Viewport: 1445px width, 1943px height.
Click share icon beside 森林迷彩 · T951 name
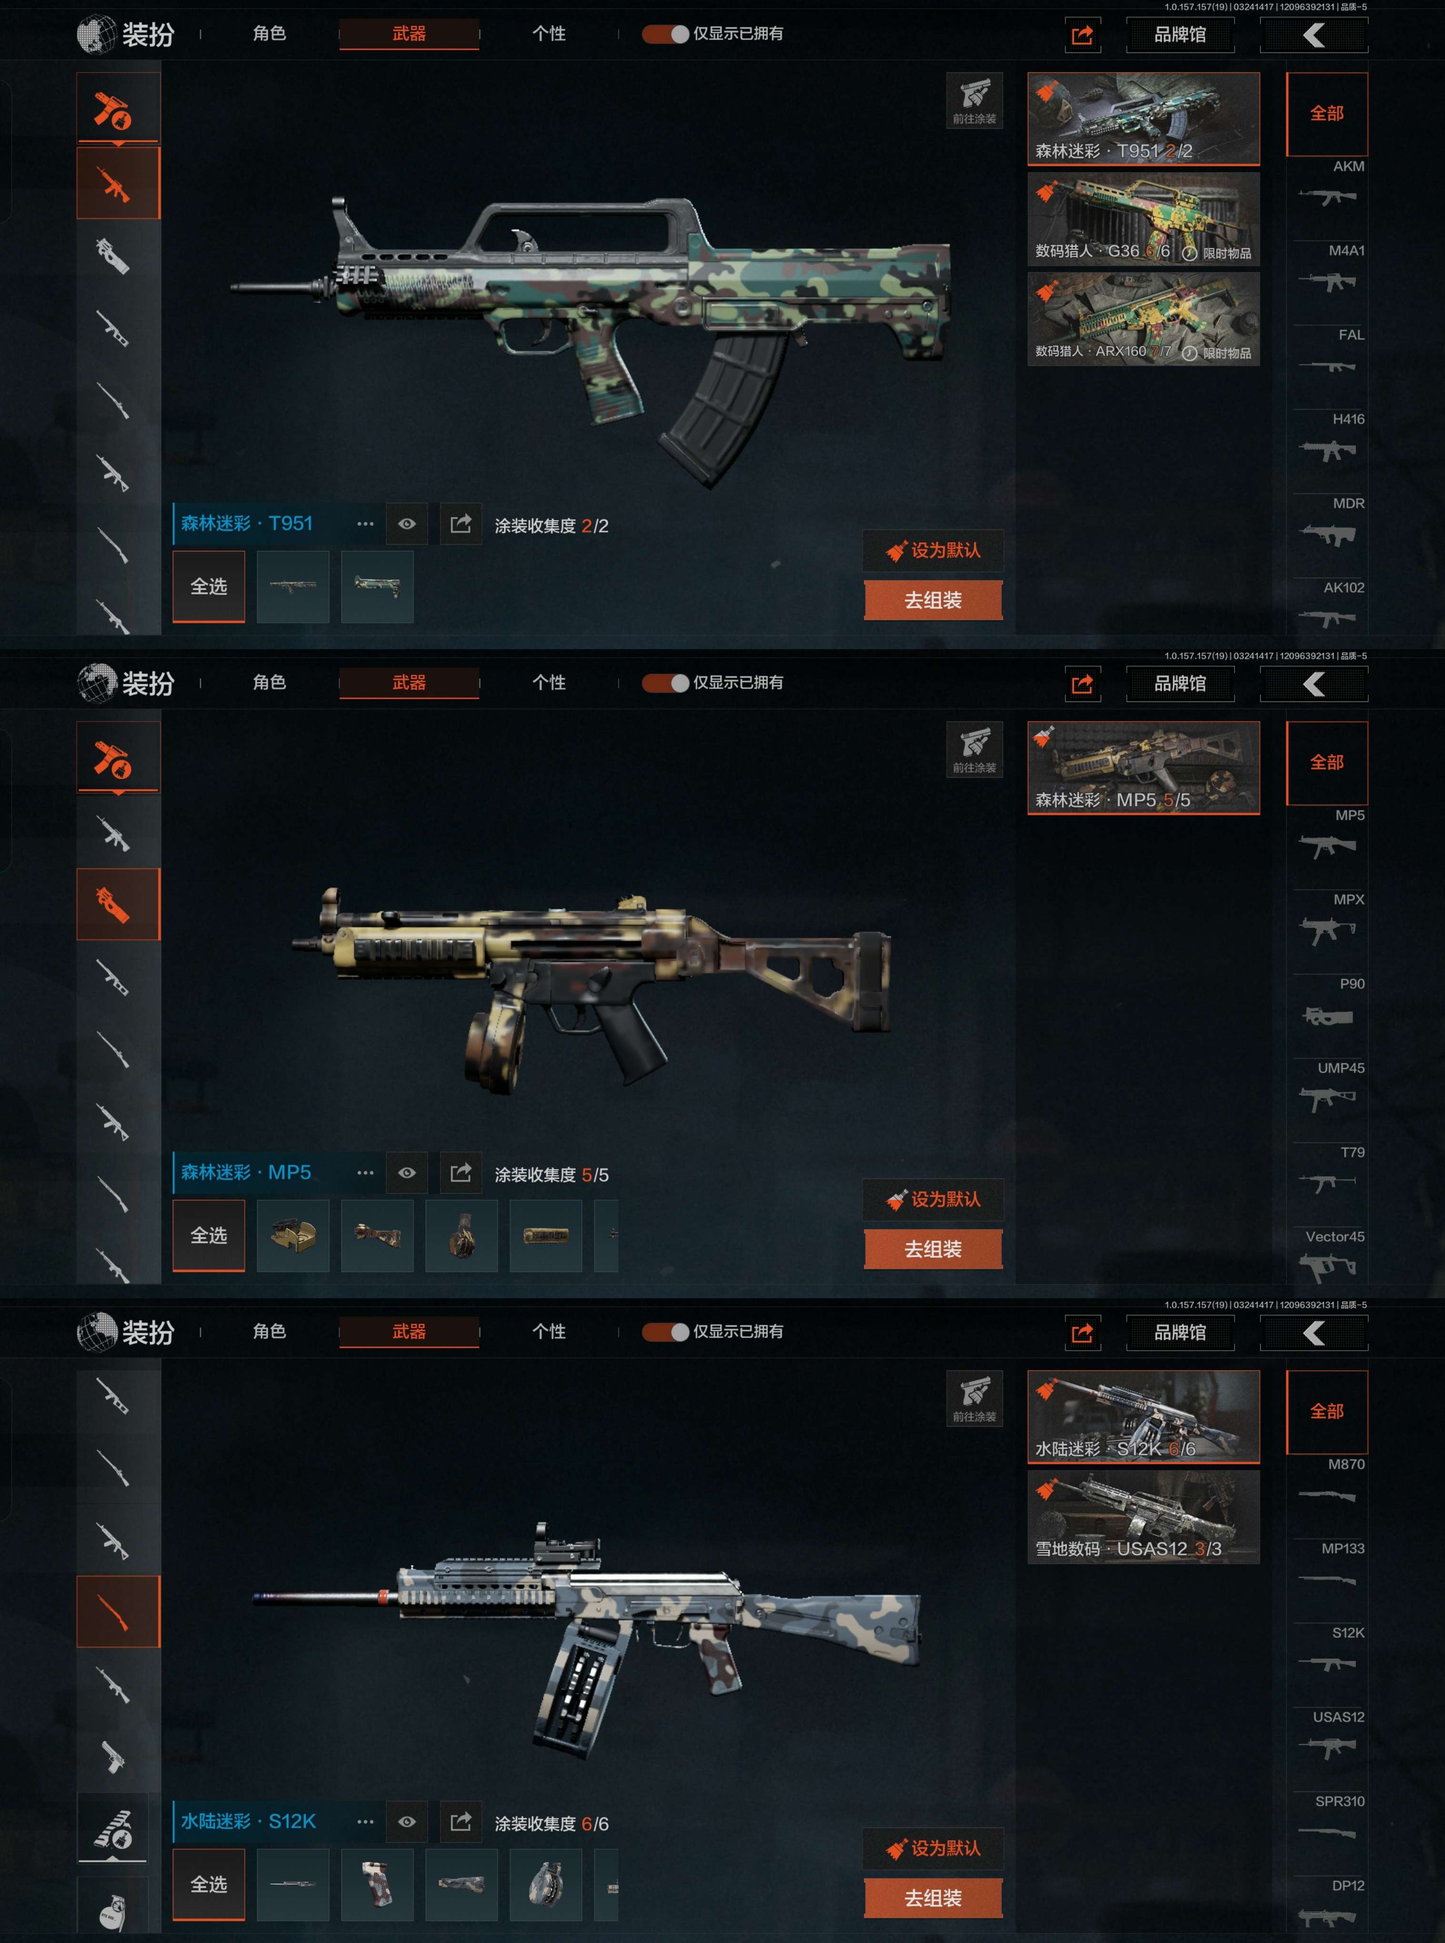(461, 524)
